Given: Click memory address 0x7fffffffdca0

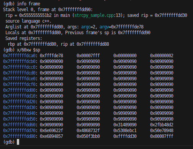Looking at the screenshot, I should (x=19, y=56).
